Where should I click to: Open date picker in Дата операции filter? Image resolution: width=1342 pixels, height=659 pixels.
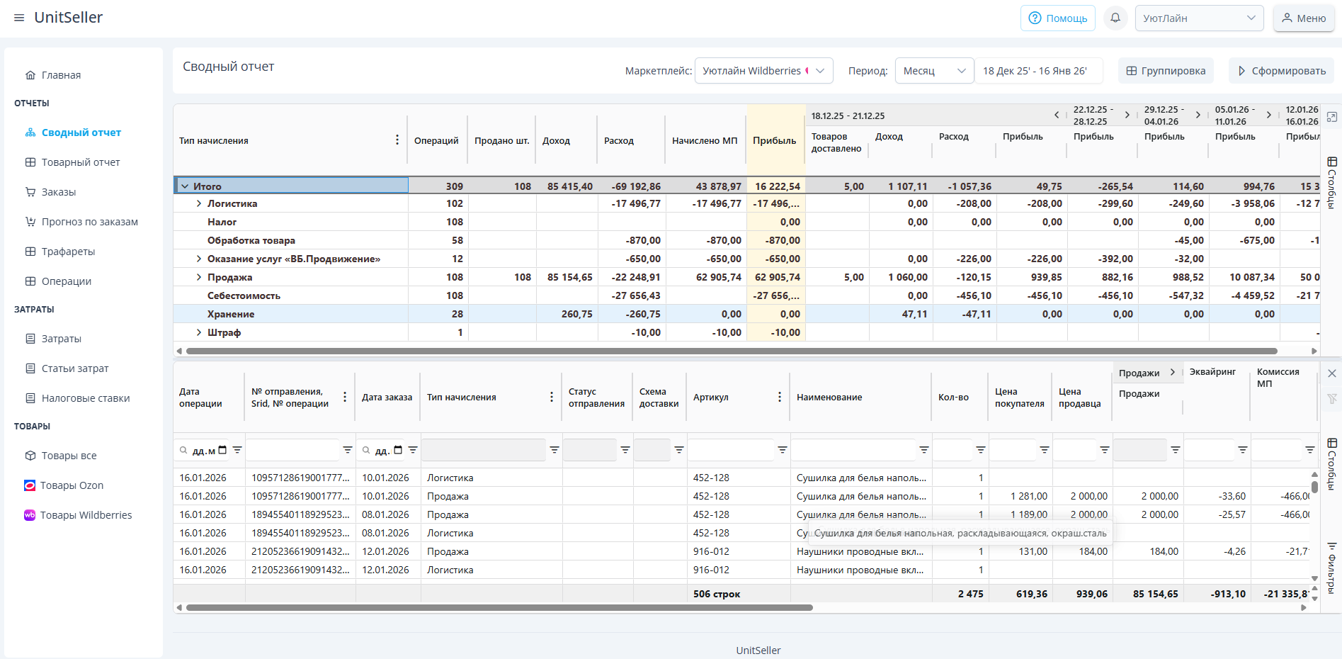222,450
